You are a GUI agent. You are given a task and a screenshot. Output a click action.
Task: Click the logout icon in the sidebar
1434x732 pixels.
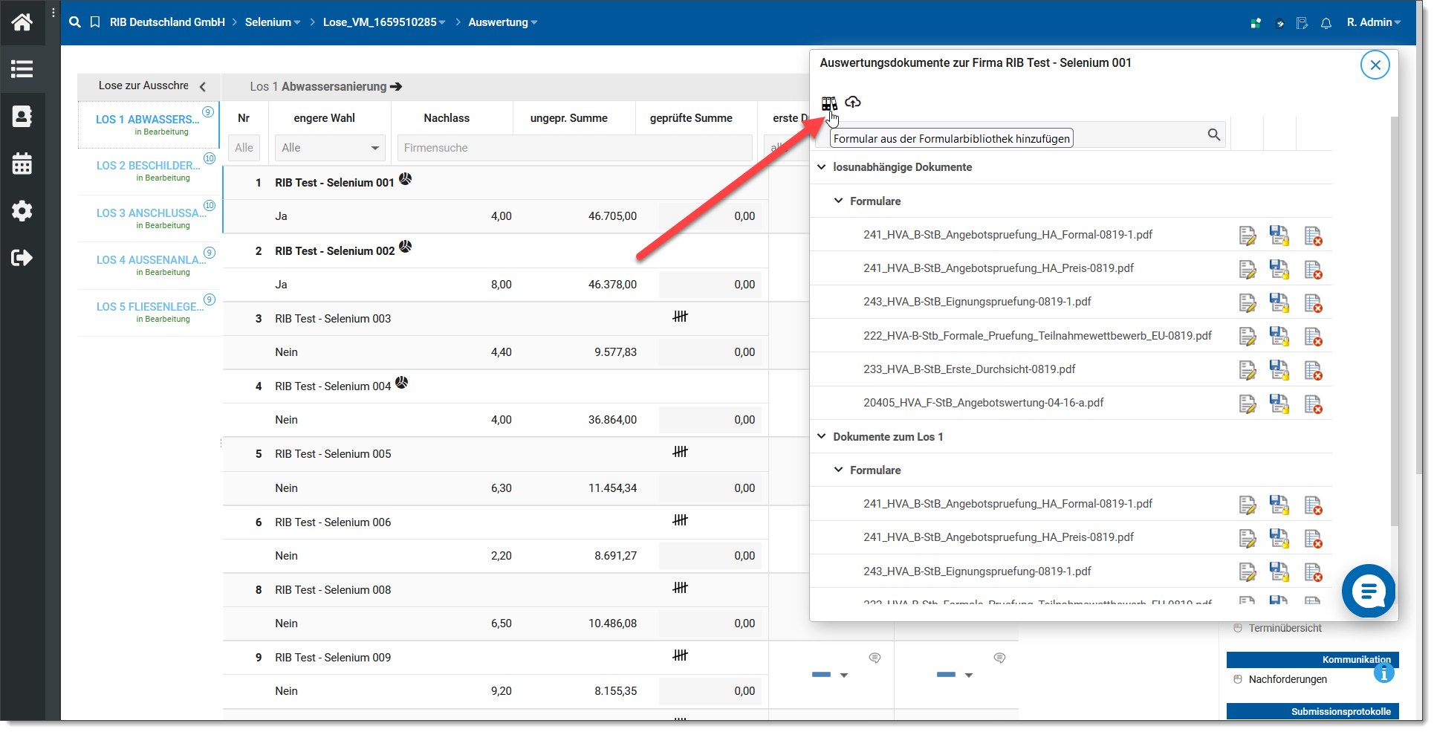pos(22,258)
